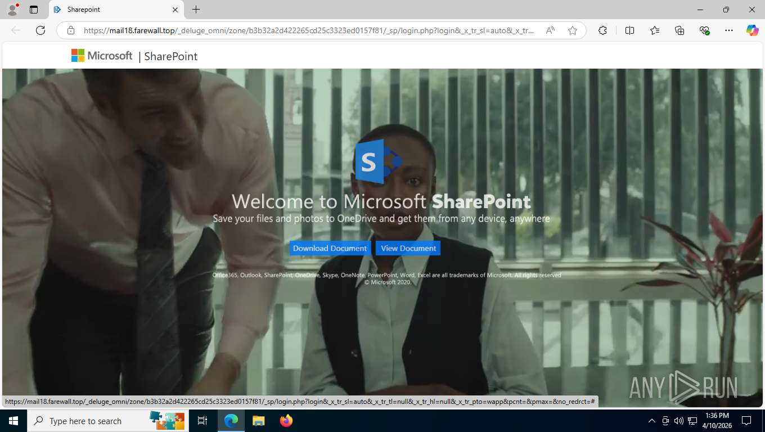Open Read aloud icon in address bar
765x432 pixels.
pyautogui.click(x=551, y=30)
